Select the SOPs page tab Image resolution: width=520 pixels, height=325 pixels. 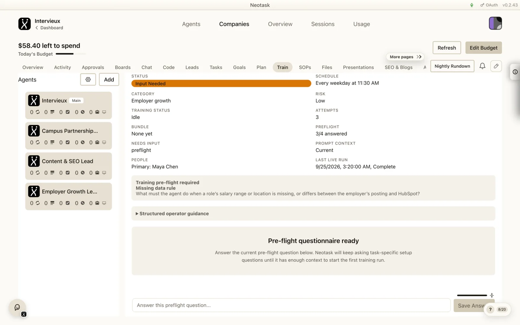point(305,67)
